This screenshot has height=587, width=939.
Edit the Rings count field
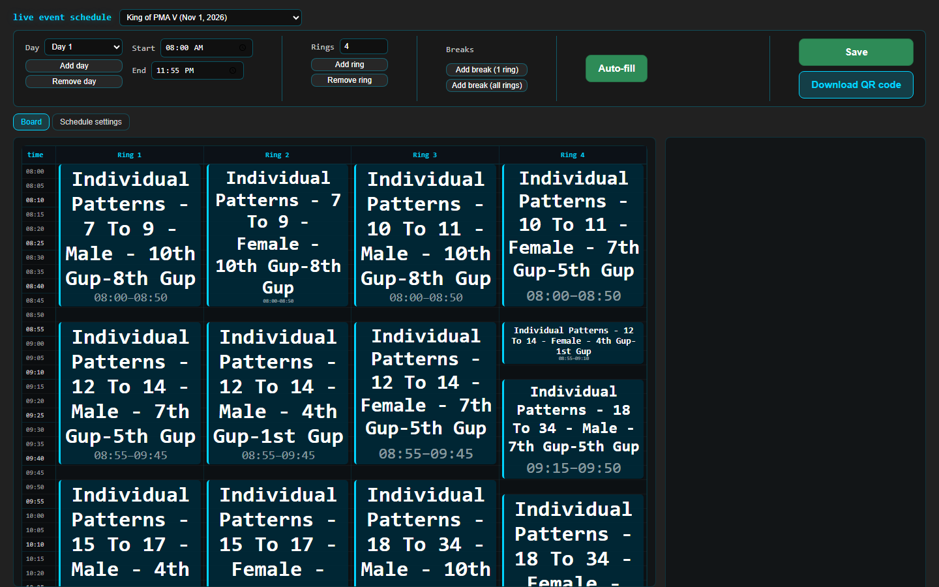click(363, 46)
